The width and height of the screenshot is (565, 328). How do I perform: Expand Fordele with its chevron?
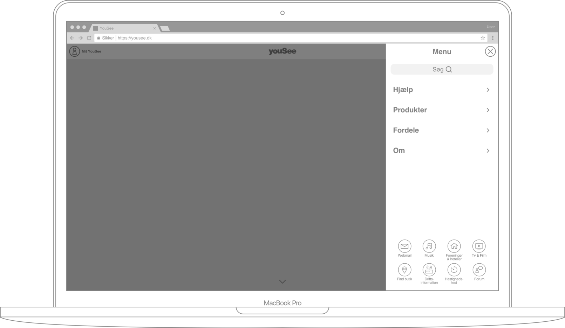pyautogui.click(x=488, y=130)
